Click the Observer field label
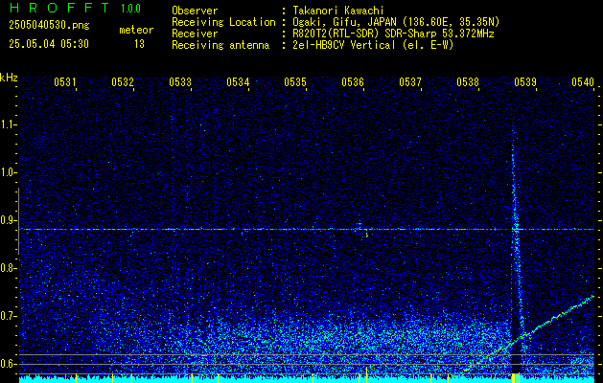 pyautogui.click(x=195, y=11)
